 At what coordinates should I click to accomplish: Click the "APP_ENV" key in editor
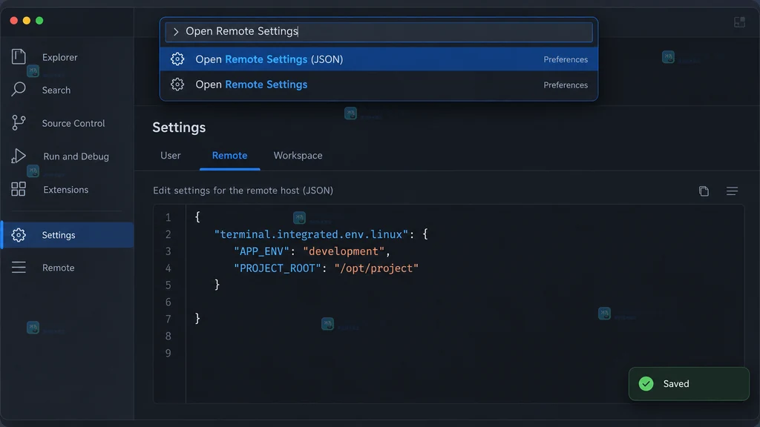click(x=261, y=251)
